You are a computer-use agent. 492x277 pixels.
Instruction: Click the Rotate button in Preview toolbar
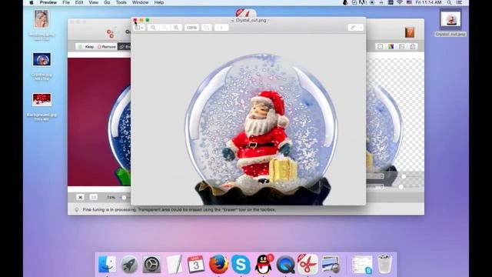pyautogui.click(x=207, y=28)
